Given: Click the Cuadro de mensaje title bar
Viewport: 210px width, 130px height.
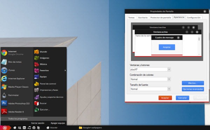Looking at the screenshot, I should 167,37.
